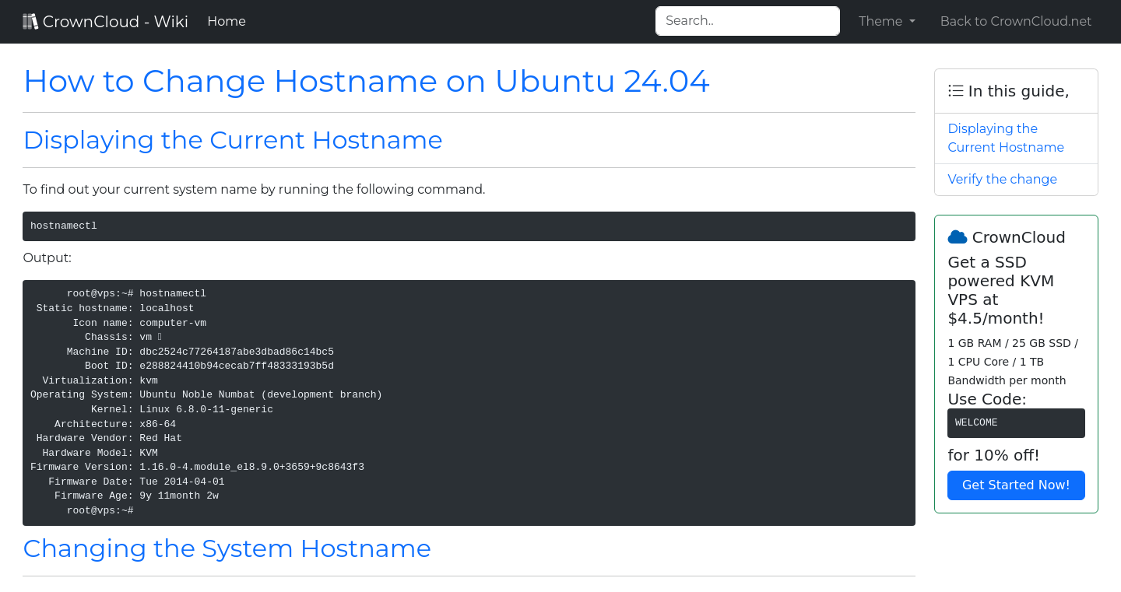This screenshot has width=1121, height=592.
Task: Click the 'Changing the System Hostname' heading
Action: (x=227, y=548)
